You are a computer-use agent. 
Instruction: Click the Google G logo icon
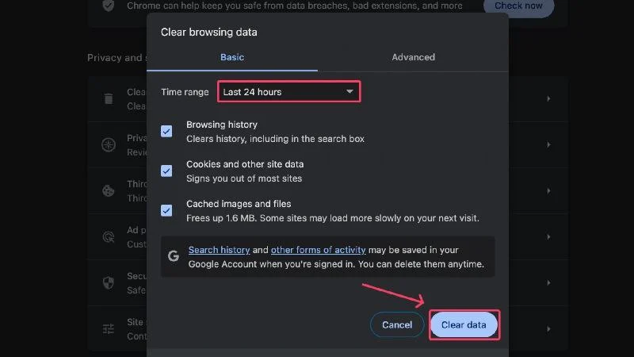(174, 255)
